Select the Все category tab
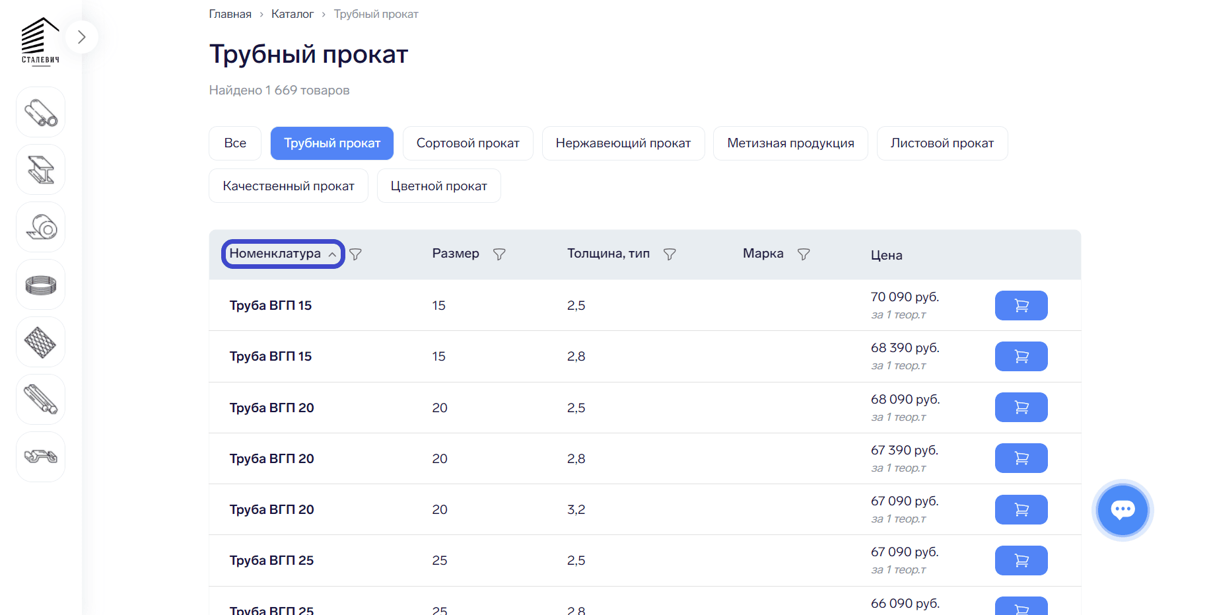The width and height of the screenshot is (1211, 615). [x=235, y=143]
